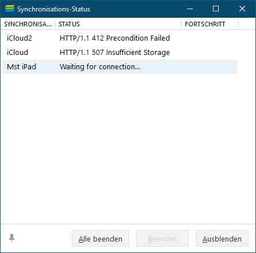Screen dimensions: 256x253
Task: Sort by the STATUS column header
Action: click(118, 24)
